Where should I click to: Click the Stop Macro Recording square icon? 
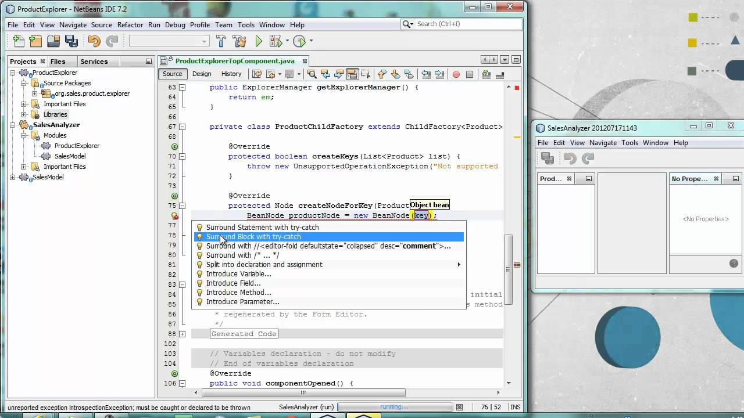(470, 74)
